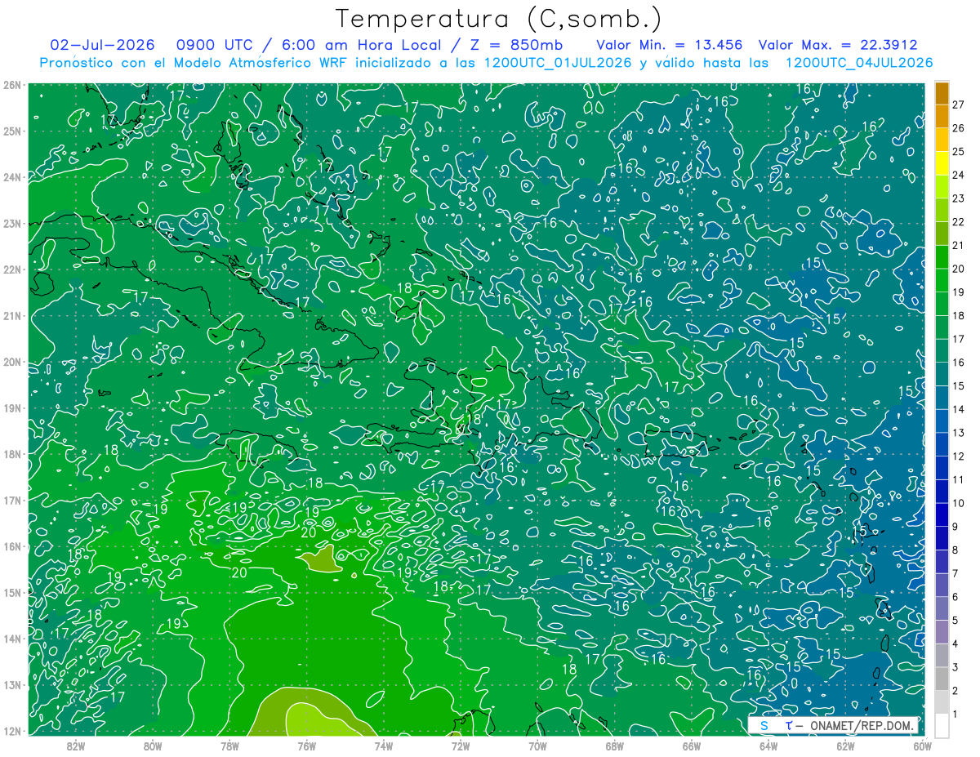This screenshot has width=980, height=757.
Task: Click the white swatch at color scale bottom
Action: tap(942, 725)
